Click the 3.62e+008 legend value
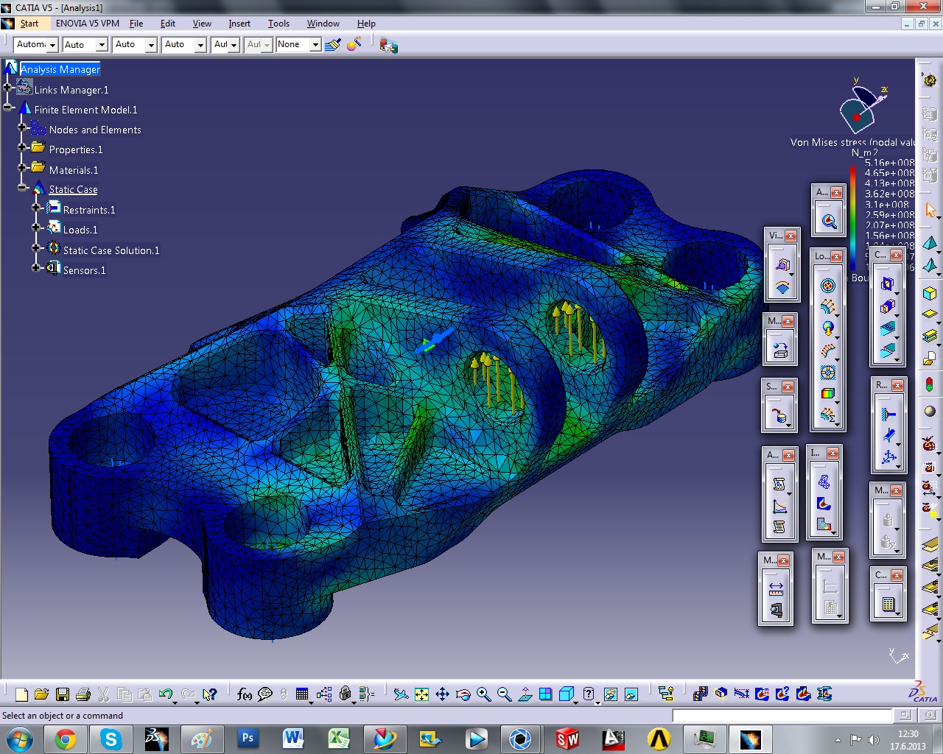Screen dimensions: 943x754 pyautogui.click(x=889, y=194)
